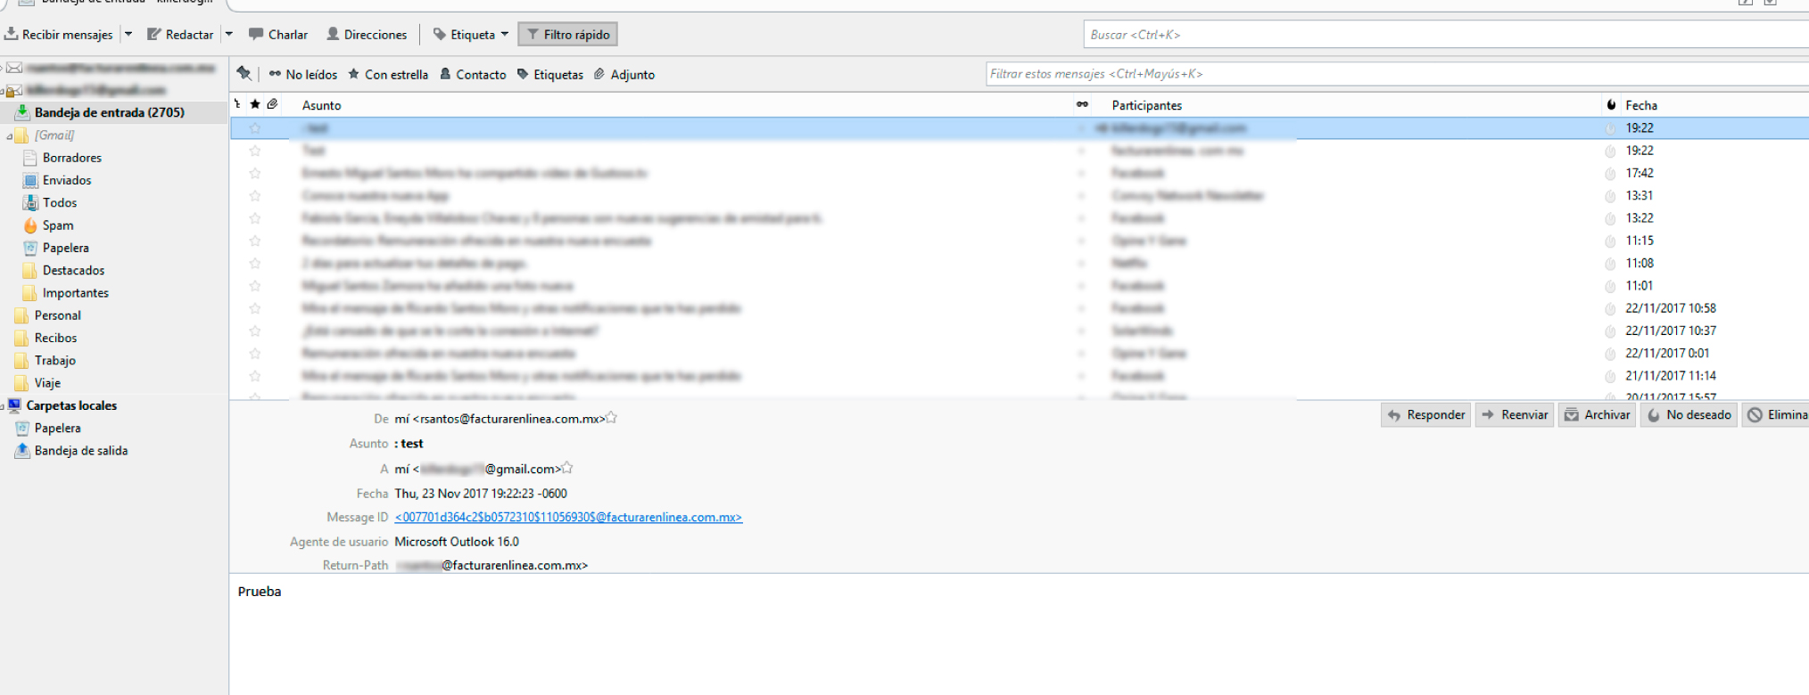Toggle the Etiquetas quick filter
The image size is (1809, 695).
click(x=550, y=74)
